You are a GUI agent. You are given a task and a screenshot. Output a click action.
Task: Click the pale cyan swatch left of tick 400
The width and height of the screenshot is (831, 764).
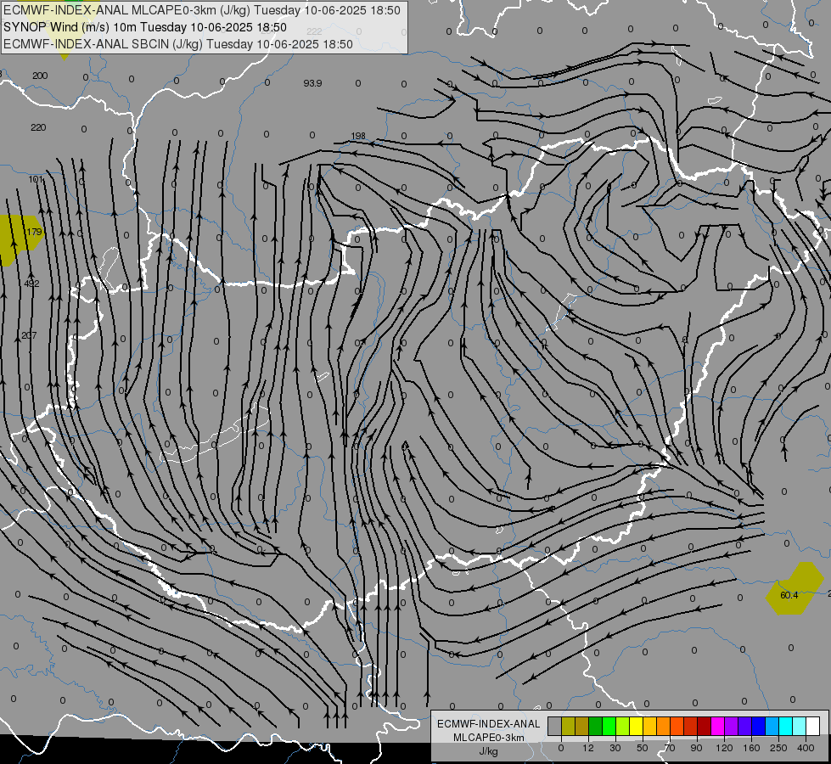[800, 727]
